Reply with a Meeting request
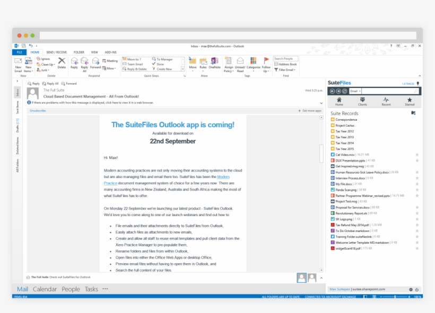Viewport: 435px width, 313px height. (x=110, y=61)
